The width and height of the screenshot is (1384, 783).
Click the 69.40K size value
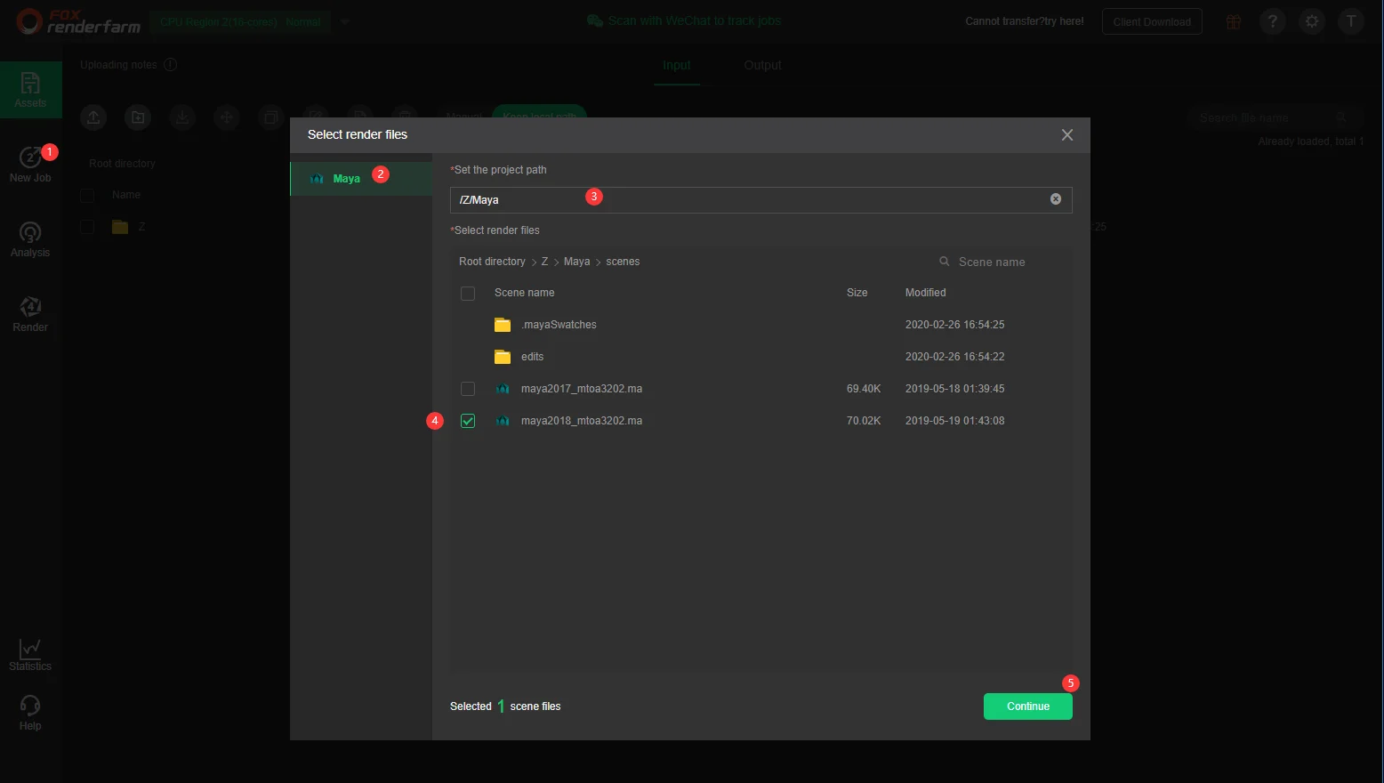pyautogui.click(x=864, y=389)
